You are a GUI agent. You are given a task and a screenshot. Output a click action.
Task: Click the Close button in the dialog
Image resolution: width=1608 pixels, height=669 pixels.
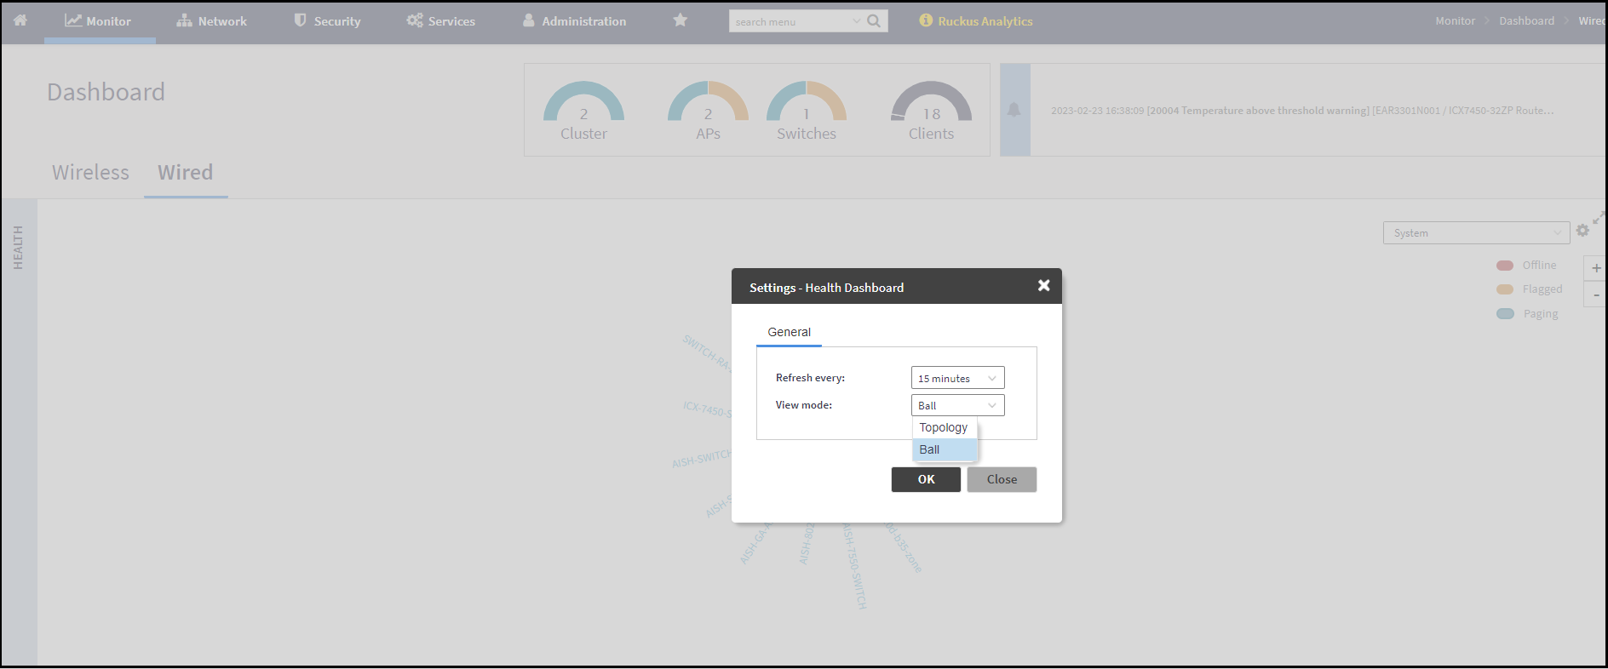[x=1002, y=479]
